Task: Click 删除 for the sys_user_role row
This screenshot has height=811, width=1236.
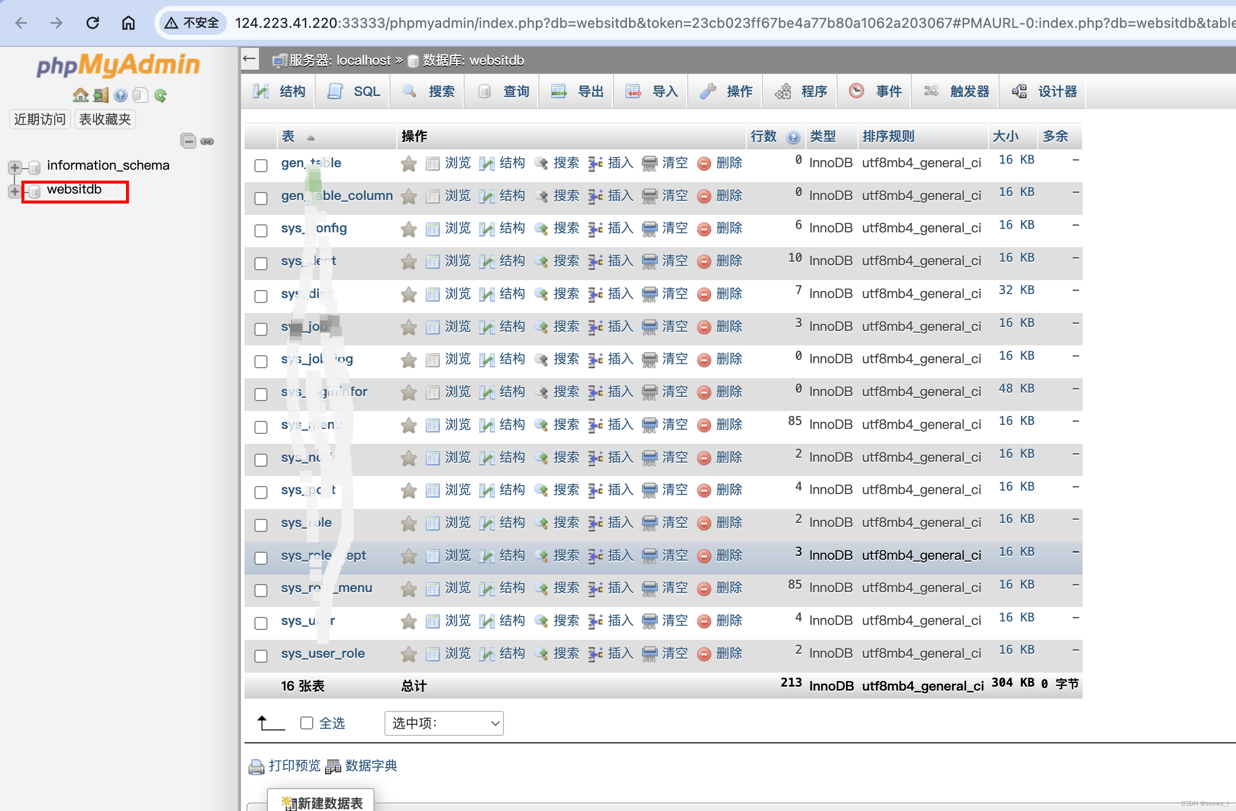Action: [729, 654]
